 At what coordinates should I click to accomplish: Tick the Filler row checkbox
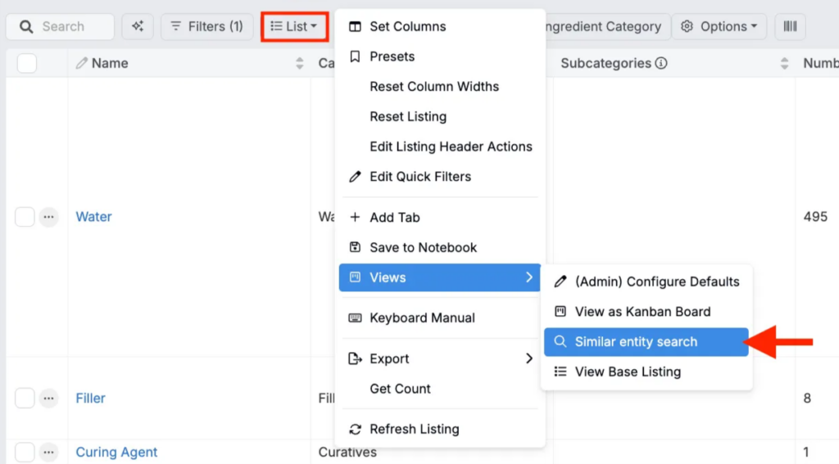25,399
